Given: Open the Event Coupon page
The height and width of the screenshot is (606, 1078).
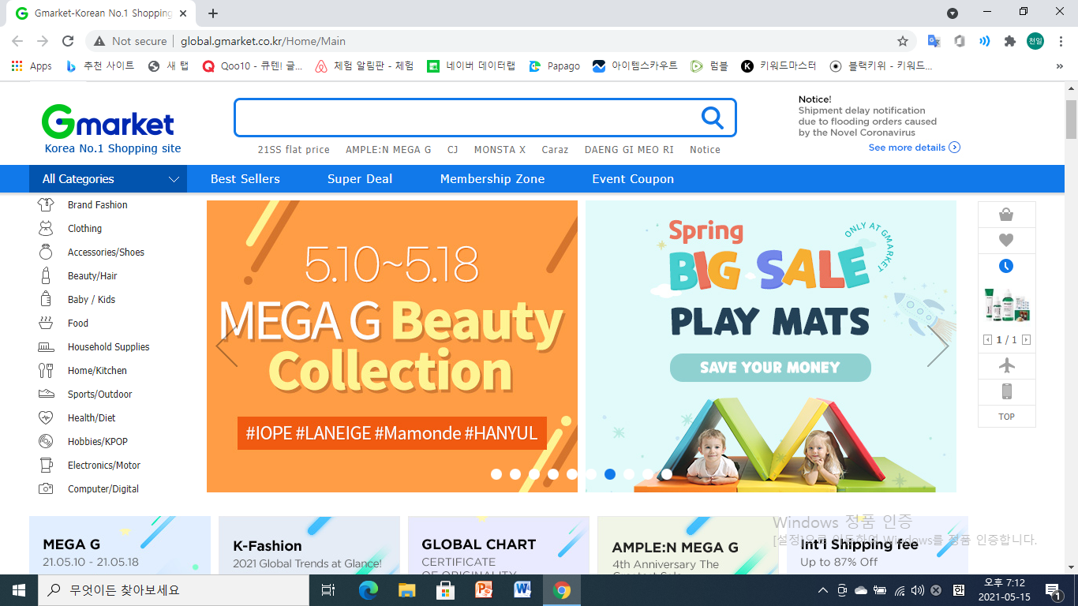Looking at the screenshot, I should [633, 179].
